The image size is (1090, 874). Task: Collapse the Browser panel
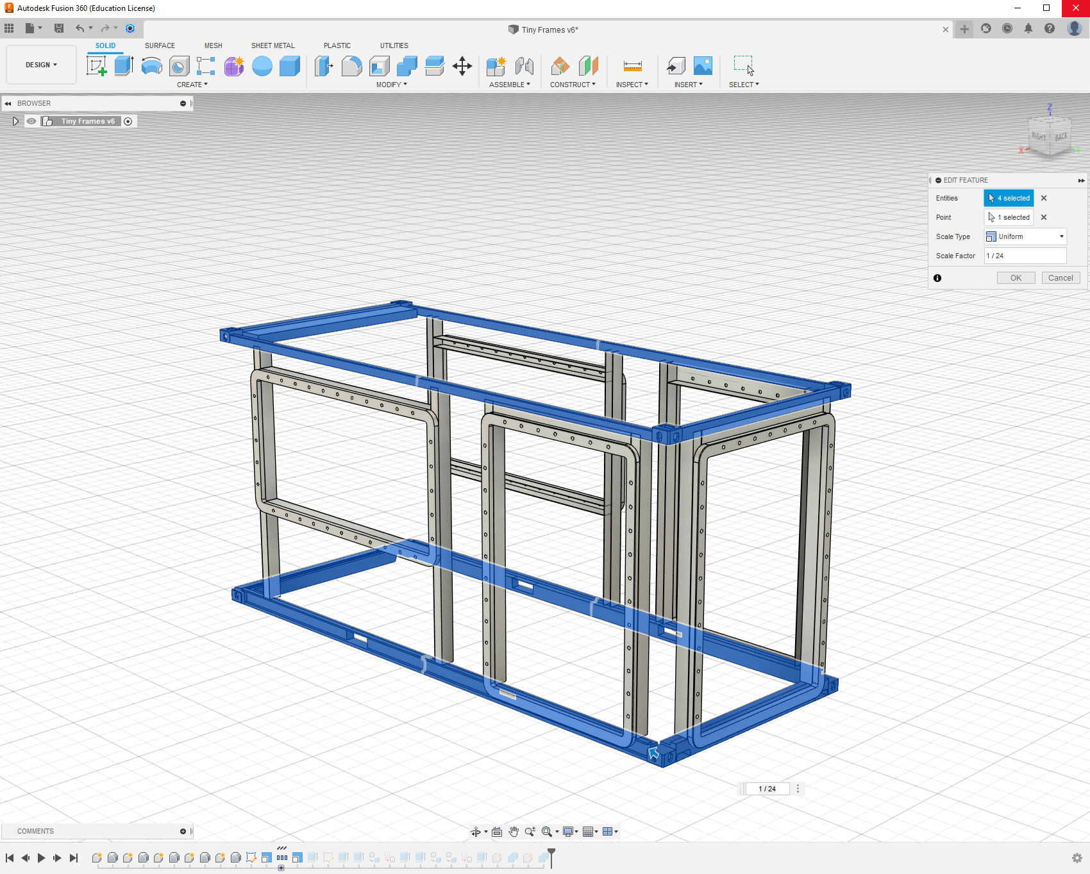pos(8,103)
